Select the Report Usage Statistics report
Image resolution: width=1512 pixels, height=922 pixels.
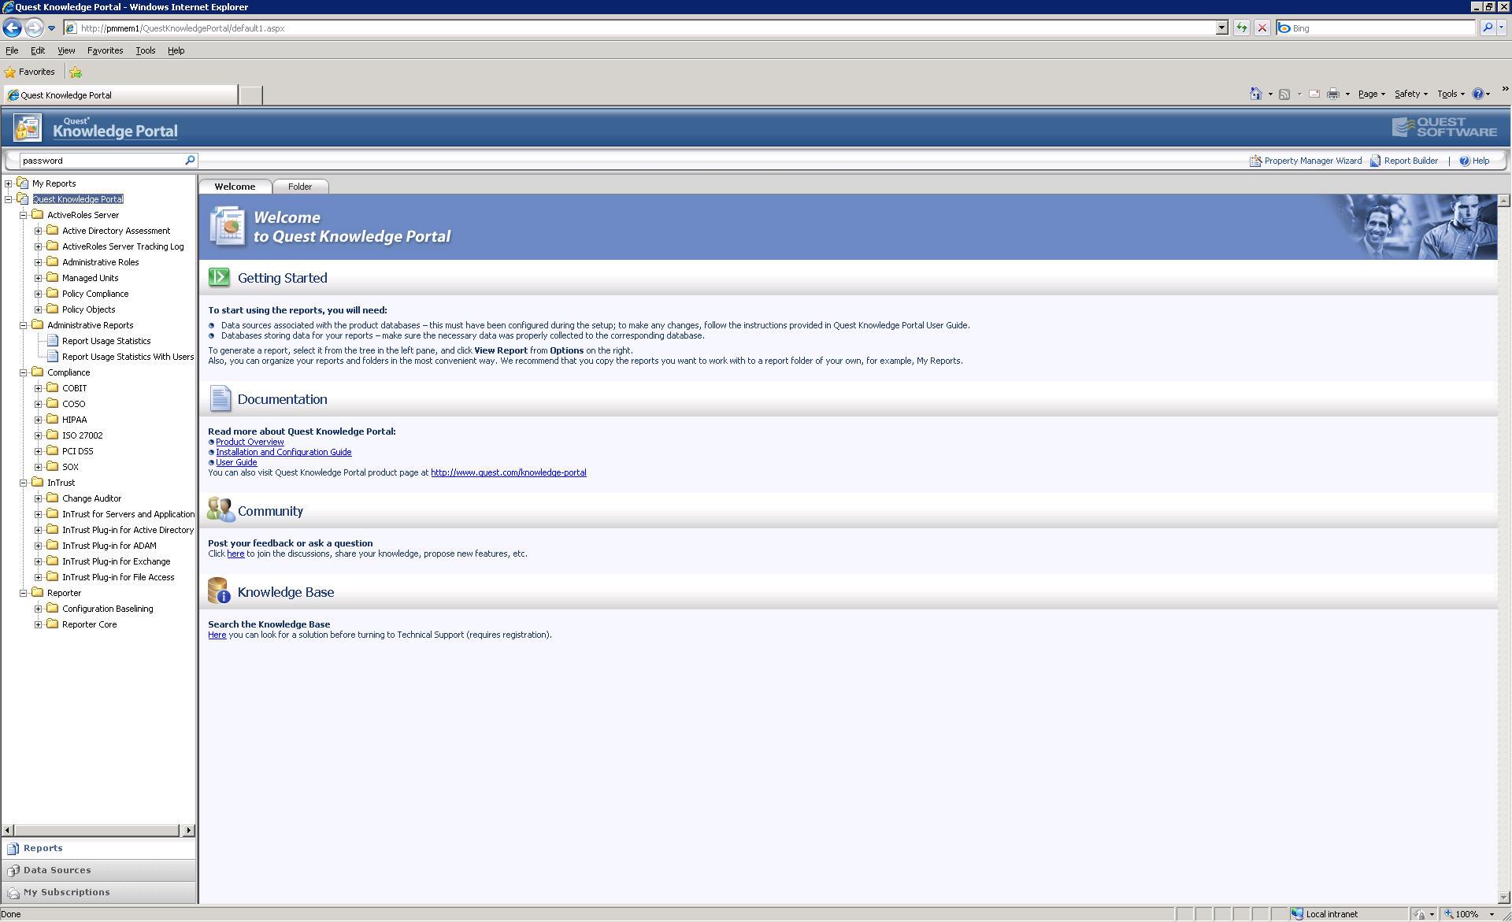[x=106, y=341]
